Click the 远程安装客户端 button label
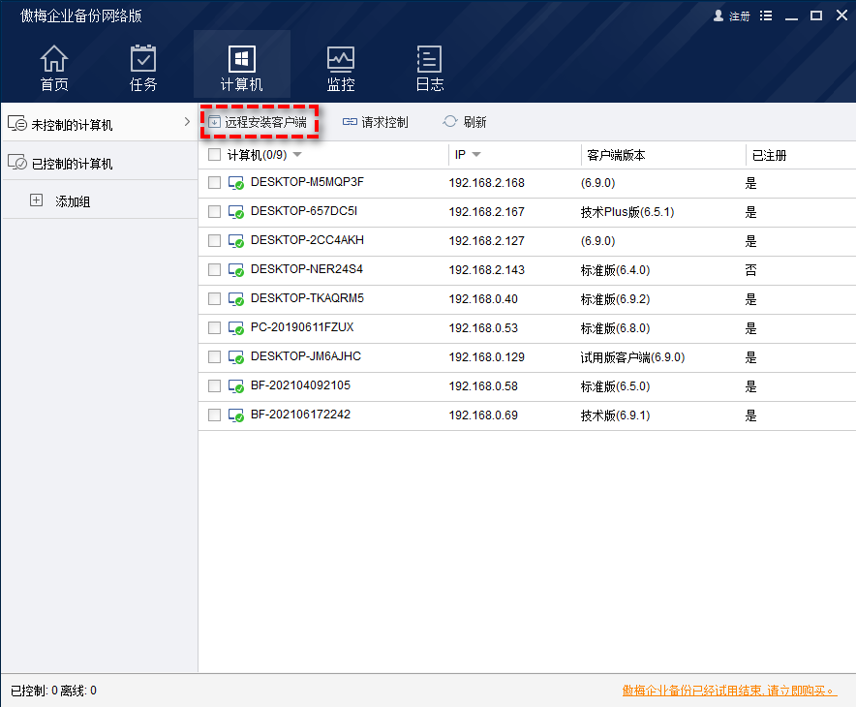 click(266, 122)
